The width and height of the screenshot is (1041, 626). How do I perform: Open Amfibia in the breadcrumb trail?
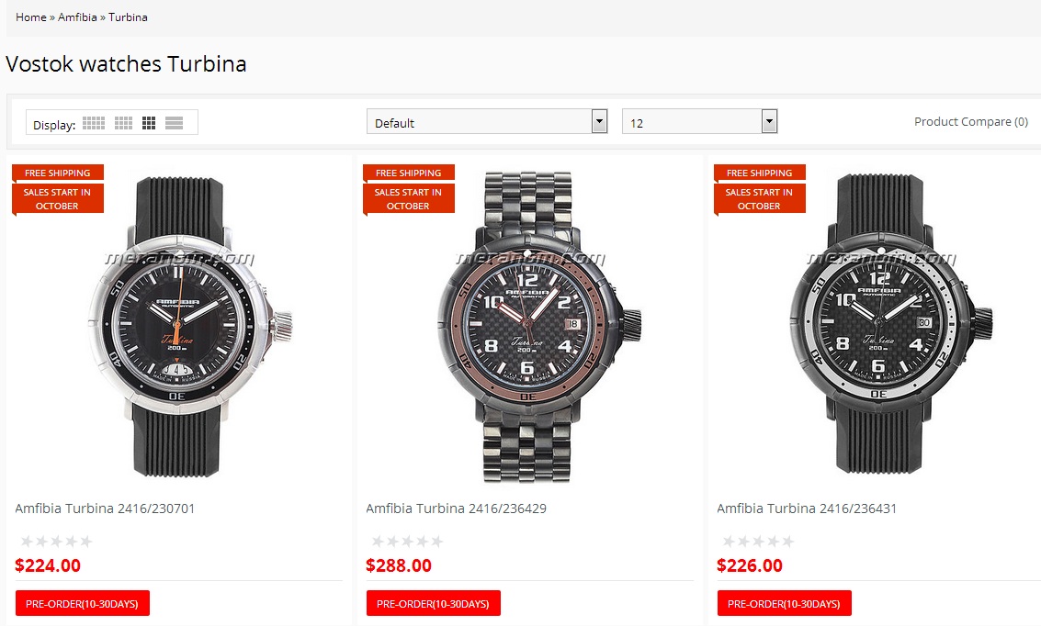click(77, 17)
